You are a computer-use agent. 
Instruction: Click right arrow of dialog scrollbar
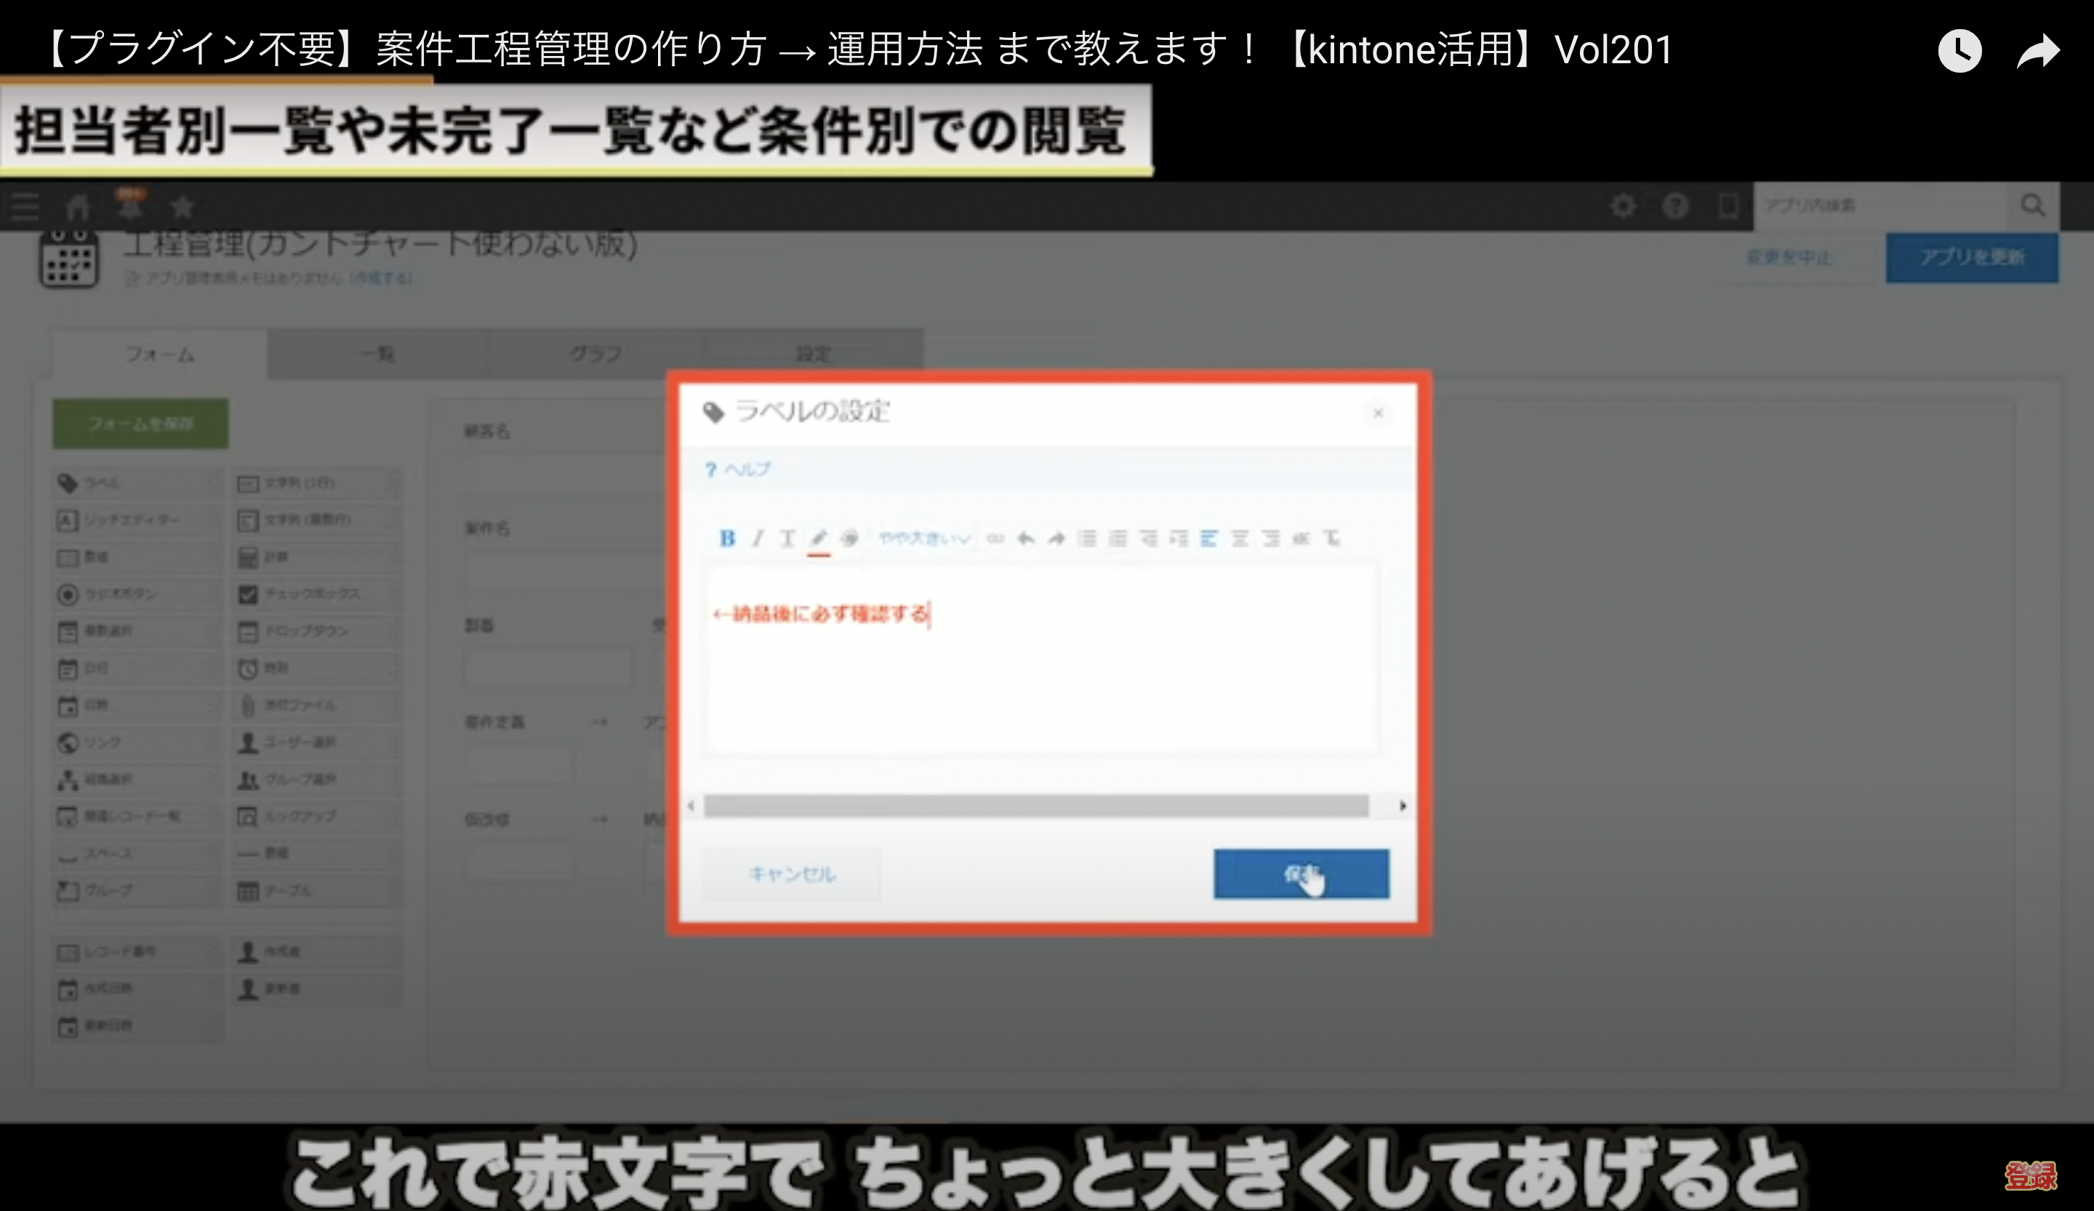(x=1403, y=805)
